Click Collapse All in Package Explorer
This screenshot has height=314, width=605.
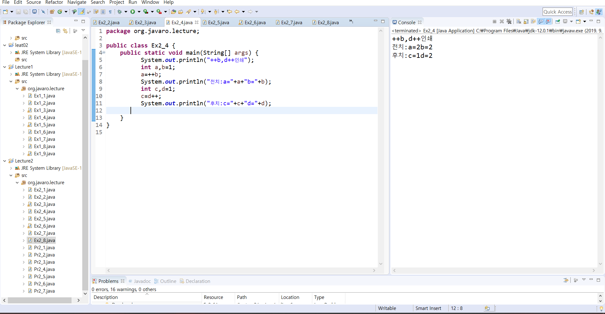[58, 31]
